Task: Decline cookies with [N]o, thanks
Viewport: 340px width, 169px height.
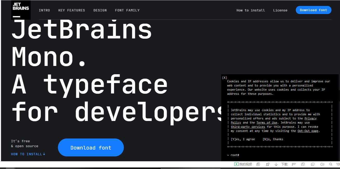Action: [x=273, y=139]
